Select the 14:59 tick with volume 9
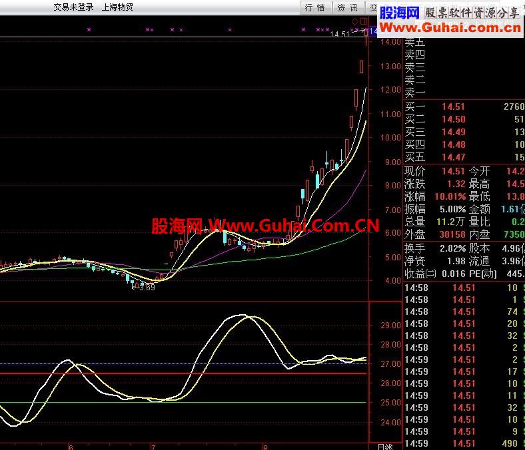Image resolution: width=525 pixels, height=450 pixels. point(464,431)
